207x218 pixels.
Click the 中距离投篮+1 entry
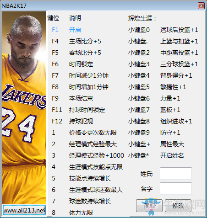coord(179,53)
